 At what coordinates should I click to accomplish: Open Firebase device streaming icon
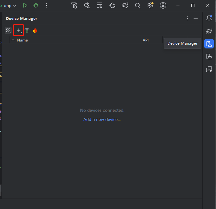click(x=35, y=30)
